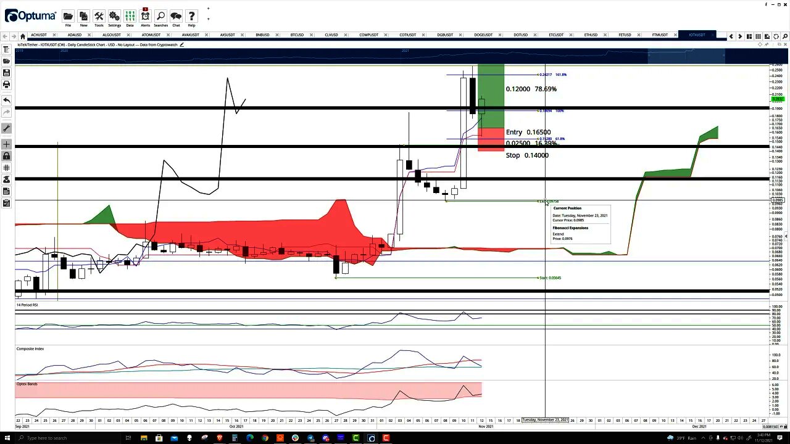
Task: Click the search icon right of the tabs
Action: [784, 36]
